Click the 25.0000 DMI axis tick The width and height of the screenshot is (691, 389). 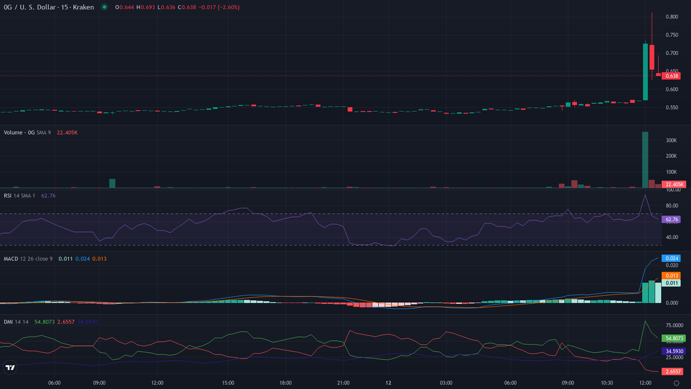pos(674,358)
